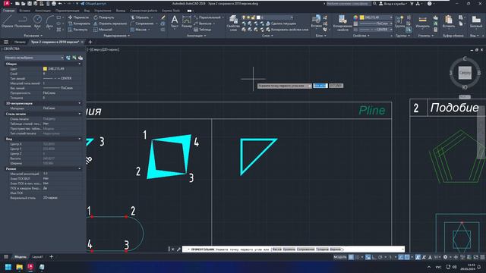Click the Массив array tool
Image resolution: width=486 pixels, height=273 pixels.
pyautogui.click(x=138, y=30)
